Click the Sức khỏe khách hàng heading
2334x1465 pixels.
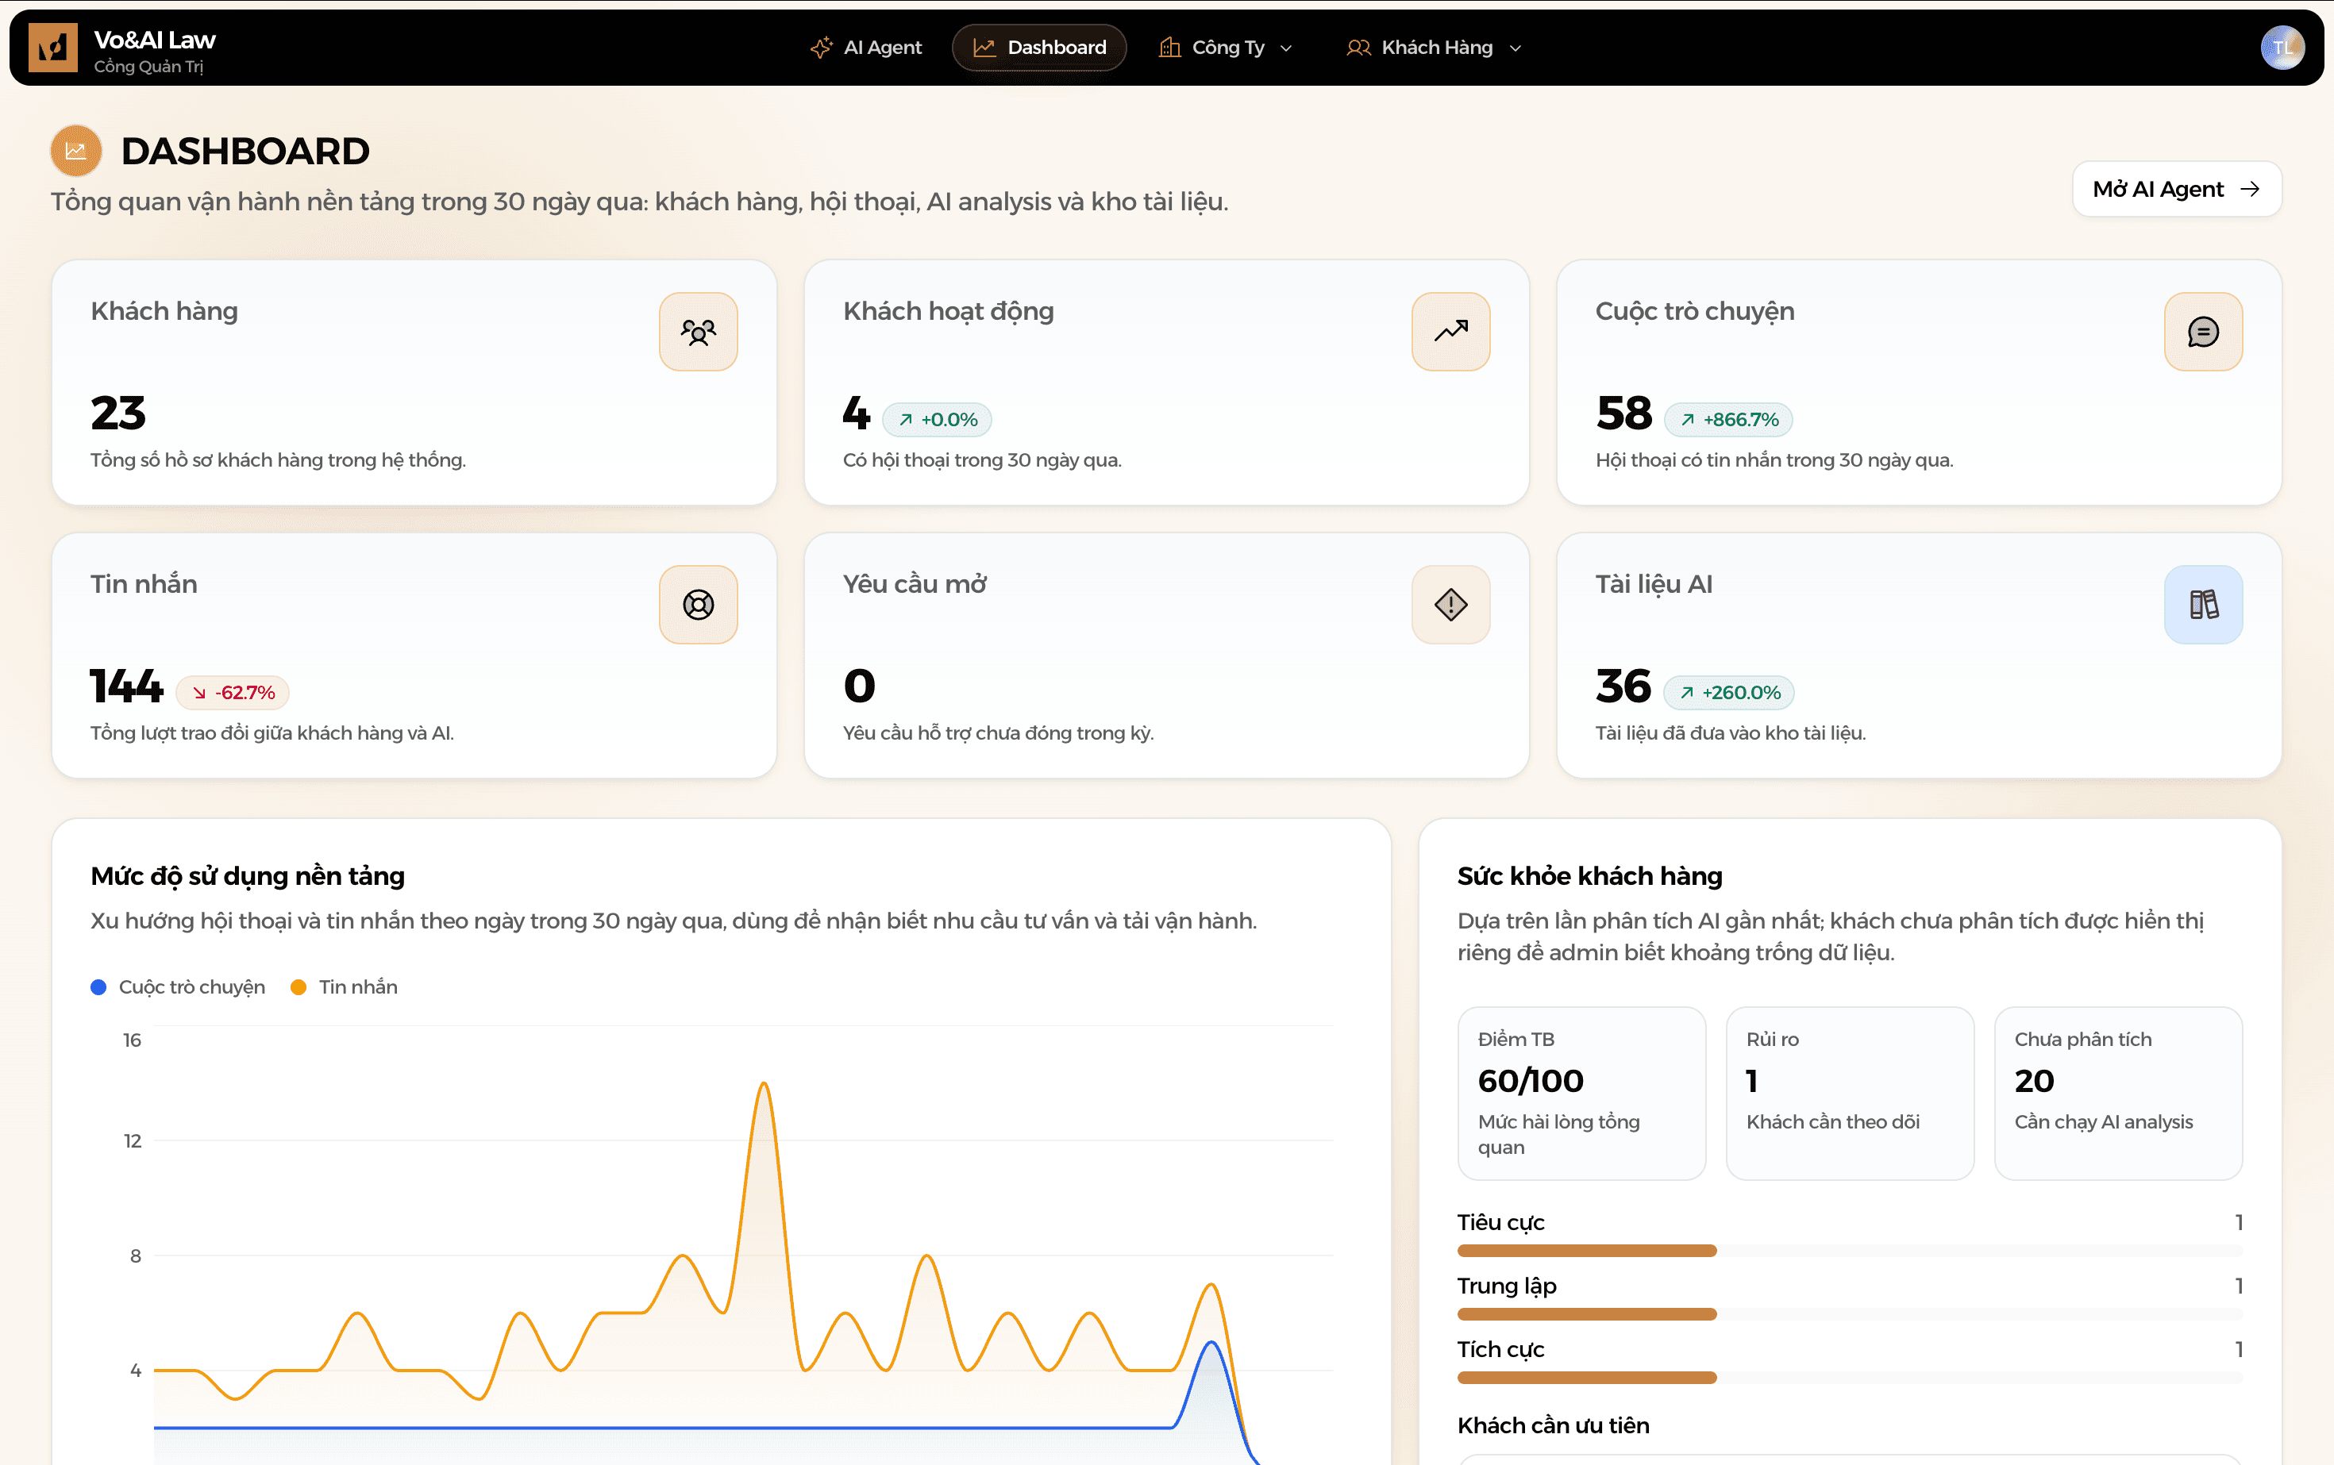(x=1589, y=876)
